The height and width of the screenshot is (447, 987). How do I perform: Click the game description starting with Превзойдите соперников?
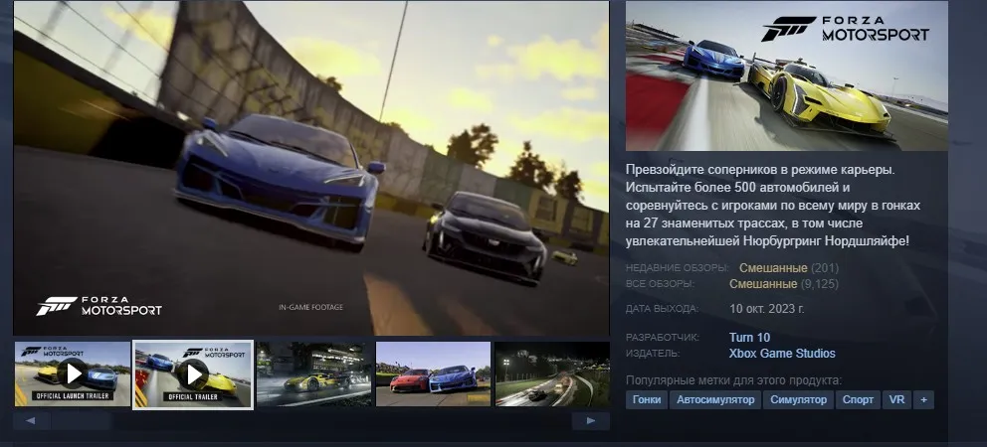[x=773, y=206]
